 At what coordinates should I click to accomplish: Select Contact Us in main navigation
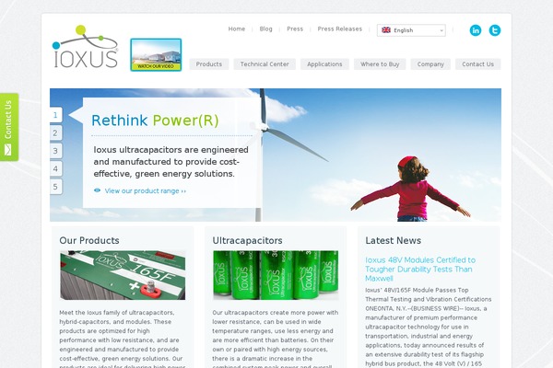(477, 64)
